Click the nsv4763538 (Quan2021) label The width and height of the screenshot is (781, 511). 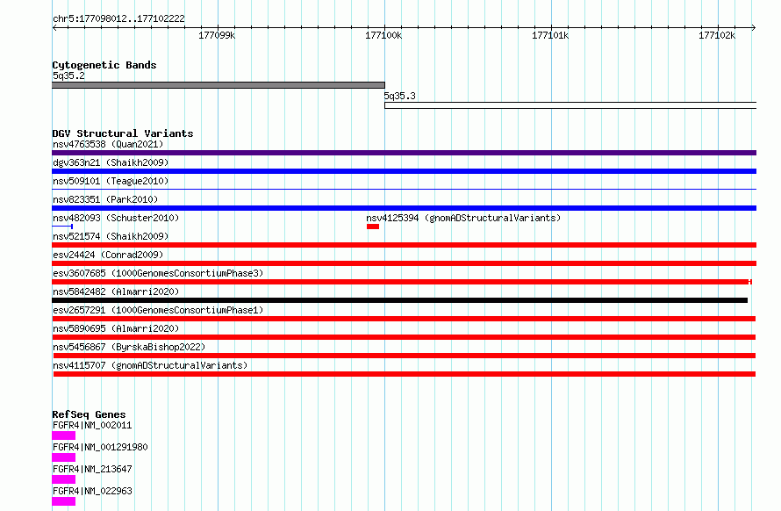[108, 145]
